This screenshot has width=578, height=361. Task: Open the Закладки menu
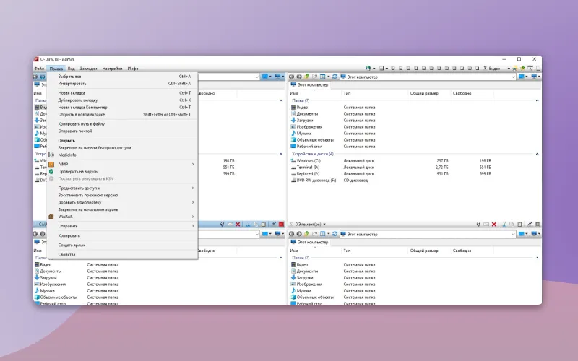89,69
